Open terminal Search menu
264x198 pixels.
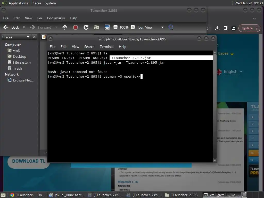point(89,47)
